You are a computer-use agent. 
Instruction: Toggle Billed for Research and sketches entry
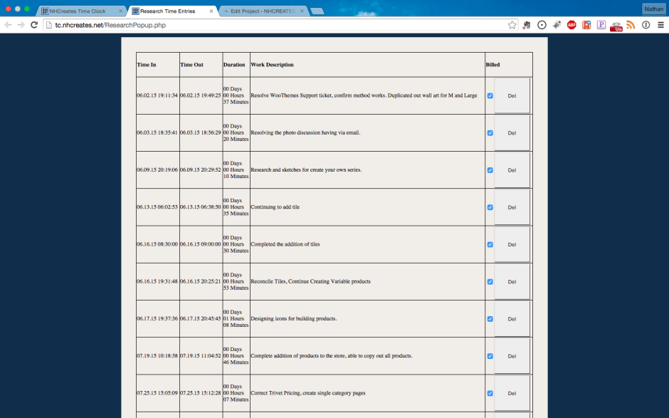(490, 170)
